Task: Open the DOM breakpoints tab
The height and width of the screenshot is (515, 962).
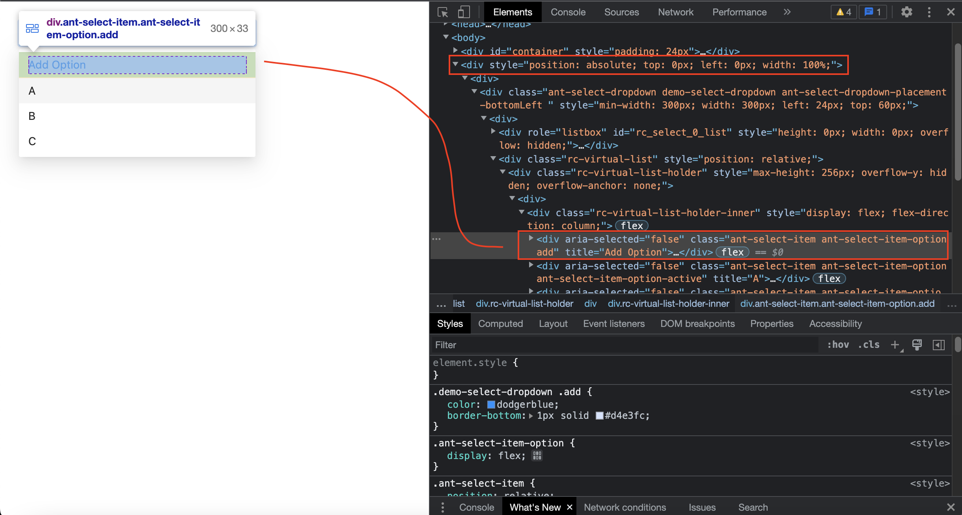Action: (x=697, y=324)
